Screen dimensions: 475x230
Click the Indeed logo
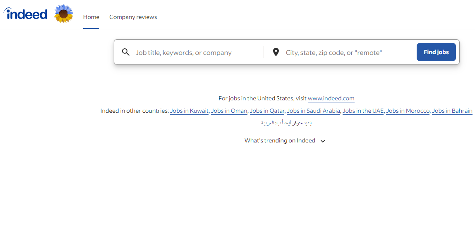pos(26,14)
